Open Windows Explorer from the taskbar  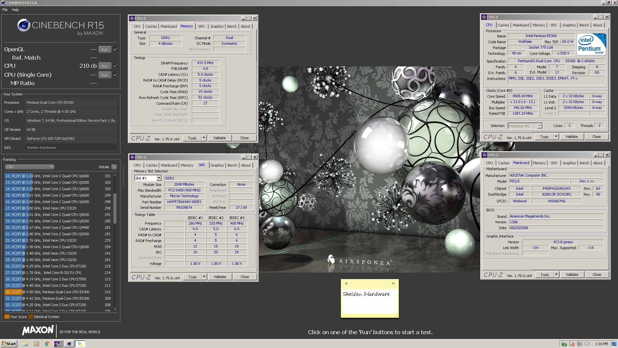point(25,344)
